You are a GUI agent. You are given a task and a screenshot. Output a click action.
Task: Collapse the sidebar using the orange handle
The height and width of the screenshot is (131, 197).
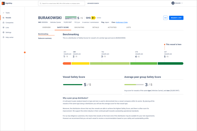[25, 53]
